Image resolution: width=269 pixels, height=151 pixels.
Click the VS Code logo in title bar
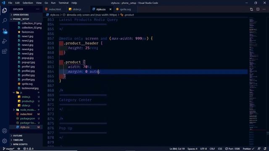tap(3, 3)
